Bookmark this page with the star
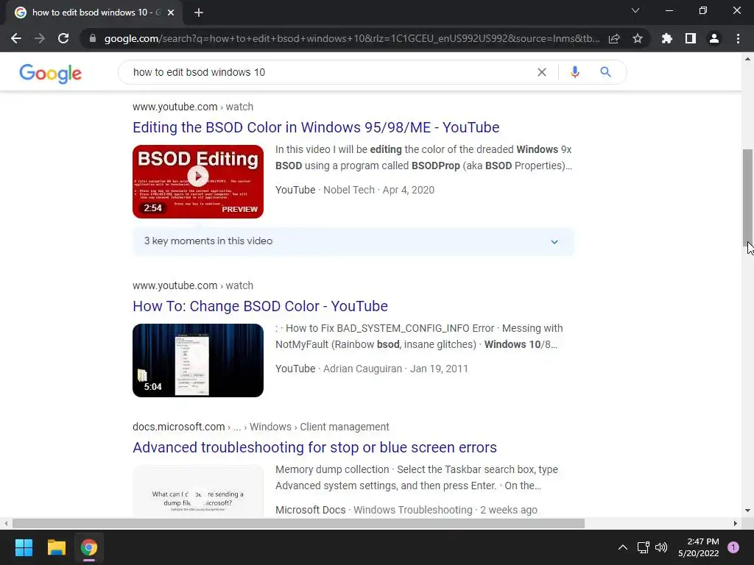 click(638, 38)
